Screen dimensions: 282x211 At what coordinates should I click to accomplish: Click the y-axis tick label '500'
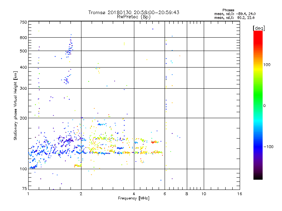(23, 51)
